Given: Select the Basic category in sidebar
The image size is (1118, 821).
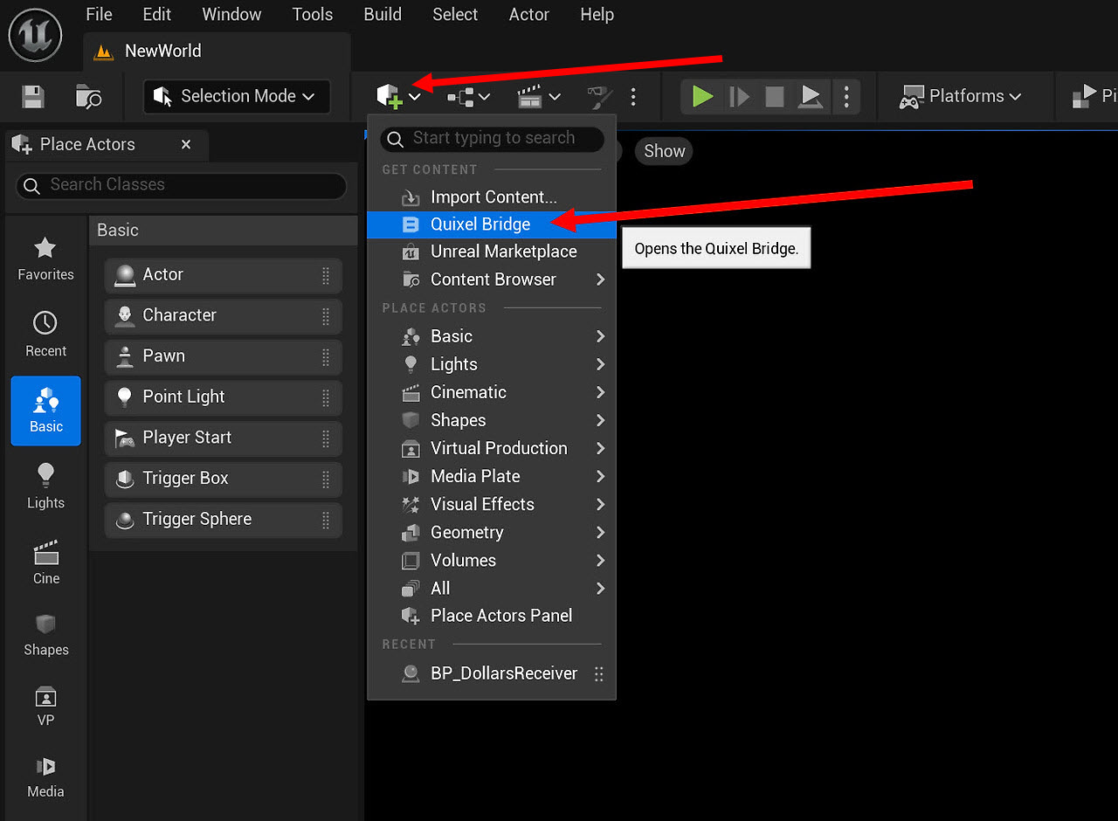Looking at the screenshot, I should (x=45, y=410).
